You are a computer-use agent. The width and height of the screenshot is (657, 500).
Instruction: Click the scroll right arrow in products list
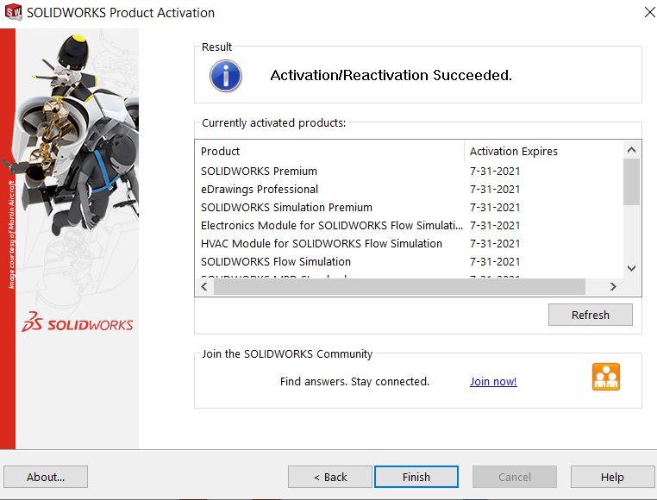613,287
